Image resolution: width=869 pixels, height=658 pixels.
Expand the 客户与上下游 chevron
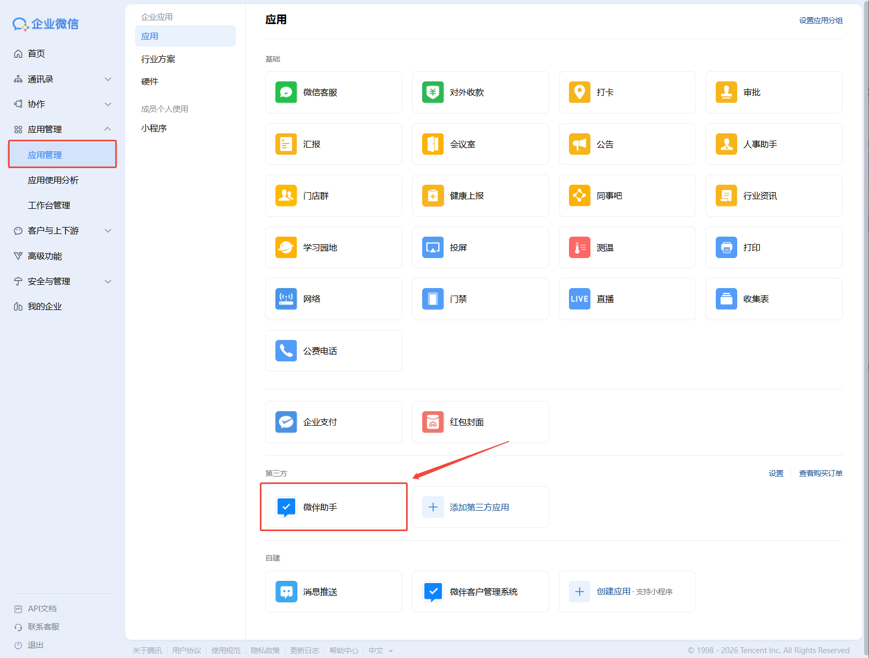(x=108, y=231)
